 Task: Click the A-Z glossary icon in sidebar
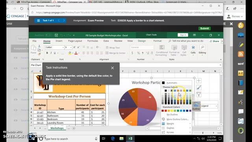[241, 73]
